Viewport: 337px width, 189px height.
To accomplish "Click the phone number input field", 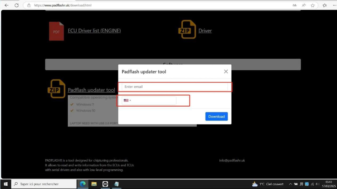I will [x=154, y=100].
